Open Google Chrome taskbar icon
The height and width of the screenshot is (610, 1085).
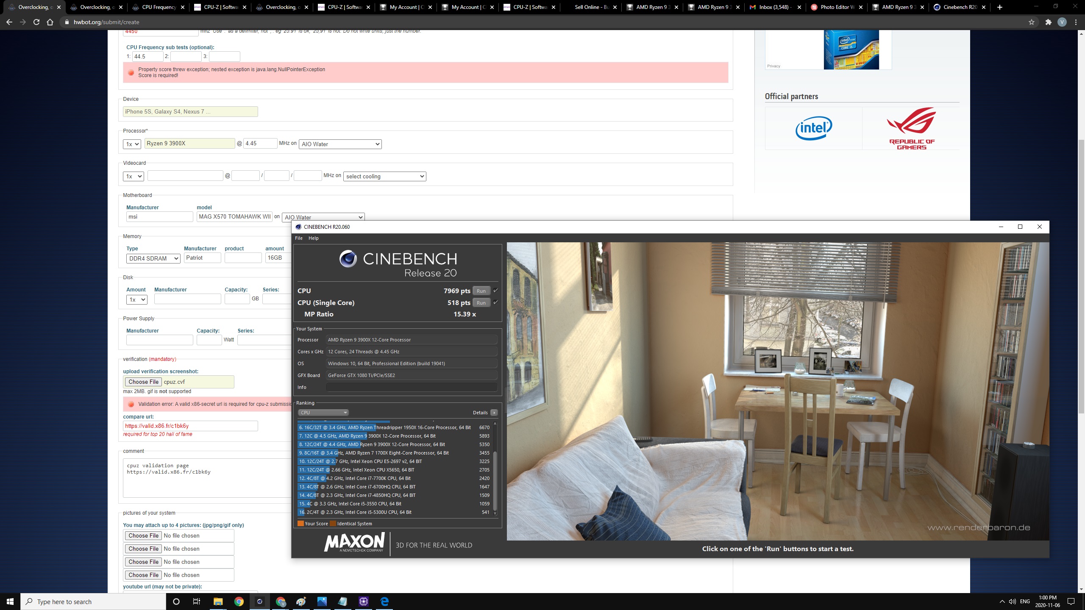click(239, 602)
